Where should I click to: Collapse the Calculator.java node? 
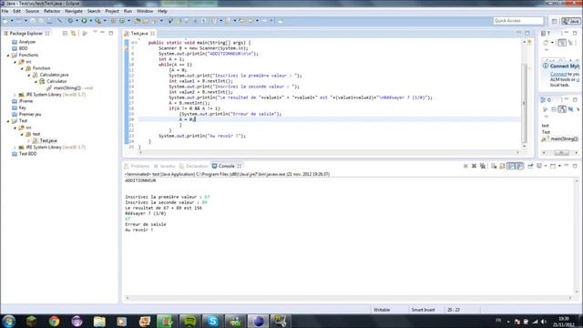coord(29,75)
